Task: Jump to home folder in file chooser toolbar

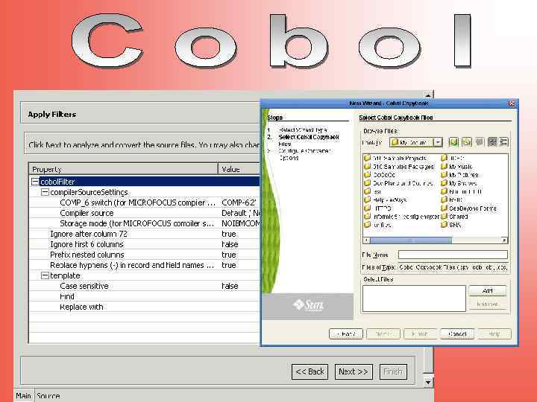Action: click(466, 142)
